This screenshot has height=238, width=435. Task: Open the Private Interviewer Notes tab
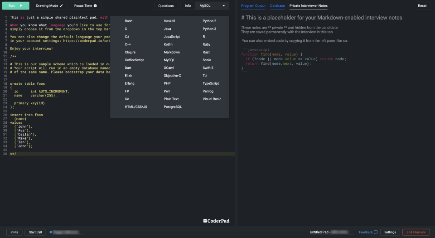click(x=308, y=5)
